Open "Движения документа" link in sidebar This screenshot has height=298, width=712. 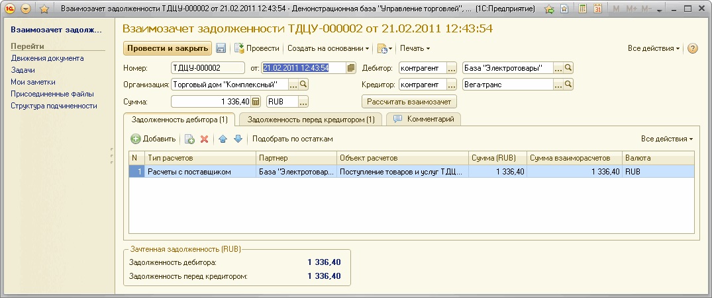click(x=47, y=58)
